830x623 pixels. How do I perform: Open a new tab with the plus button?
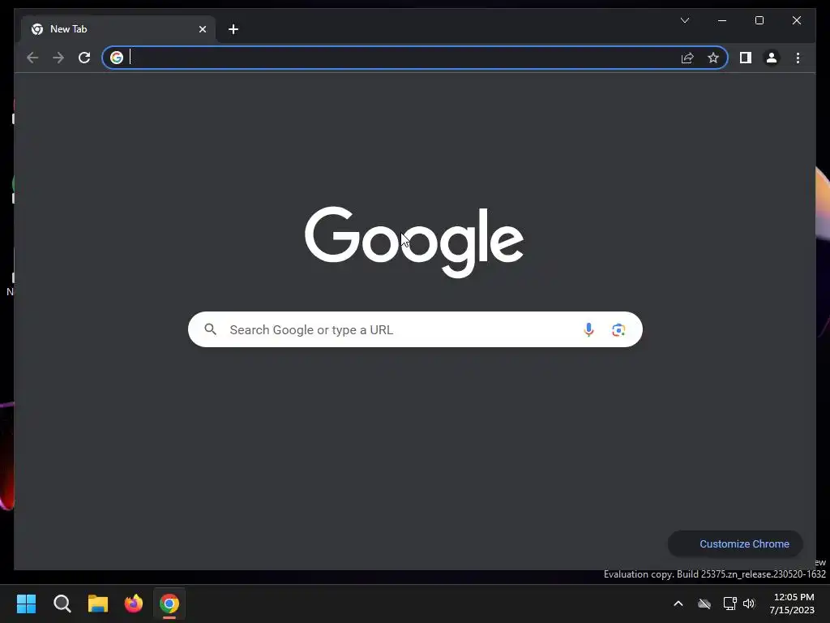click(233, 29)
